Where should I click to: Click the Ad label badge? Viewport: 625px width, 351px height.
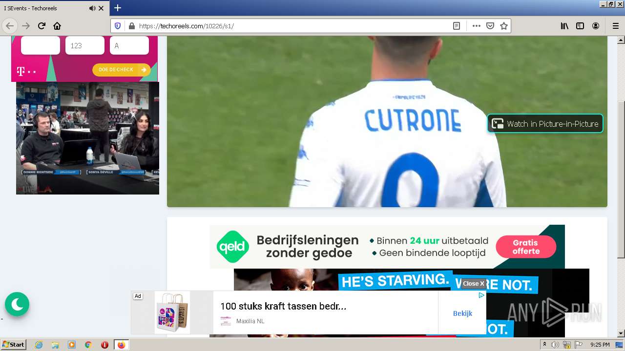click(138, 296)
